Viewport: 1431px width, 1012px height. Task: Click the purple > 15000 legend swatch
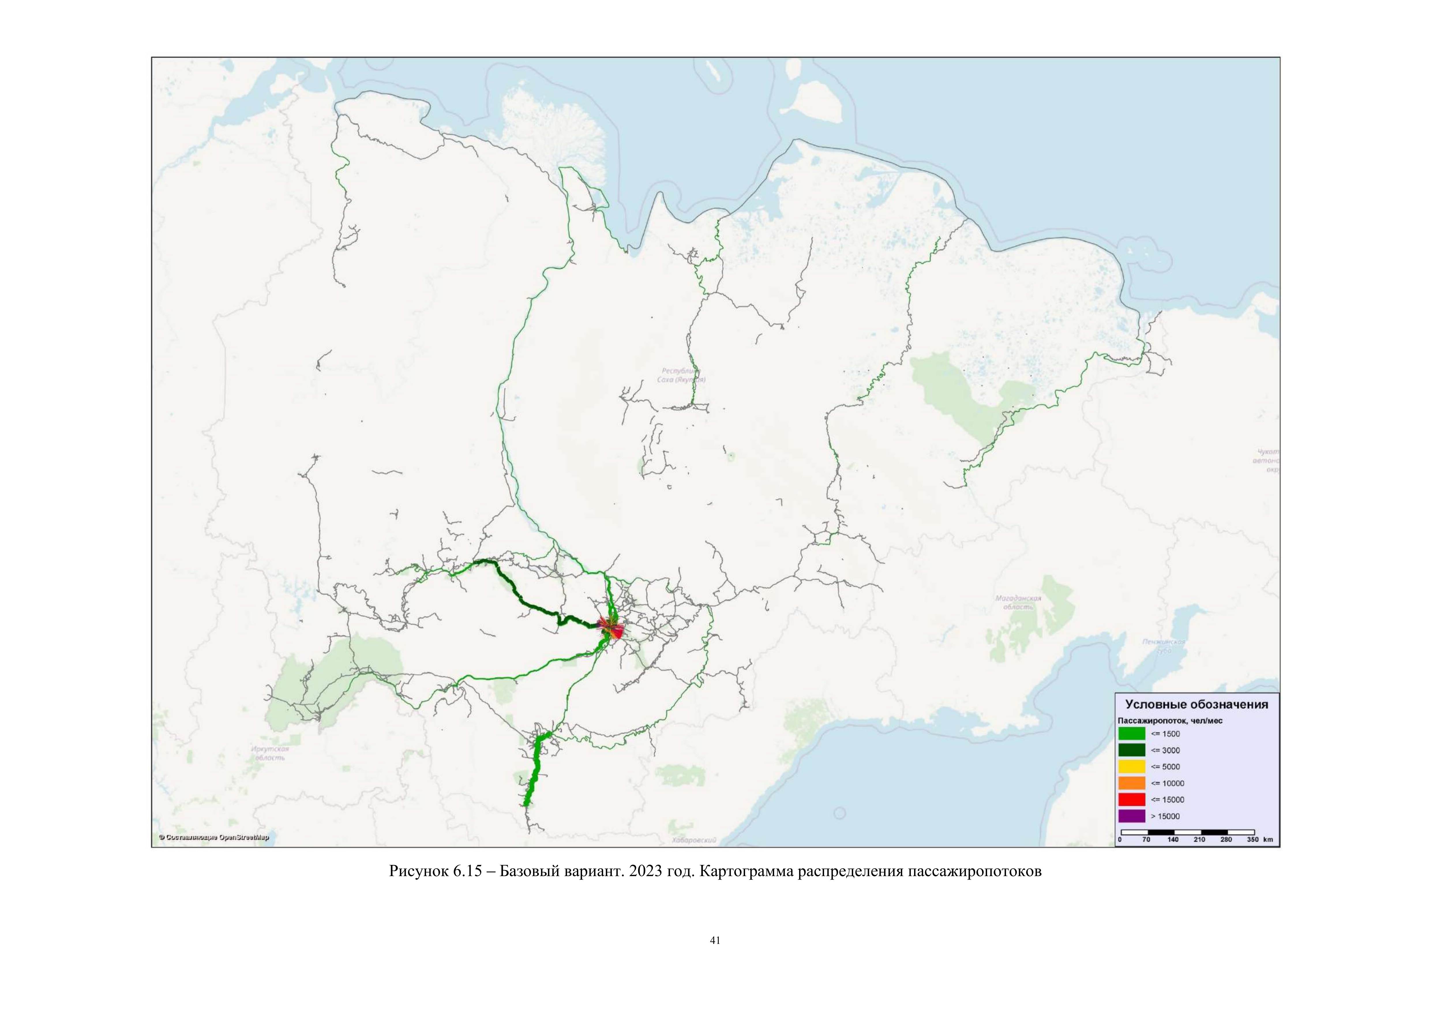click(x=1131, y=816)
